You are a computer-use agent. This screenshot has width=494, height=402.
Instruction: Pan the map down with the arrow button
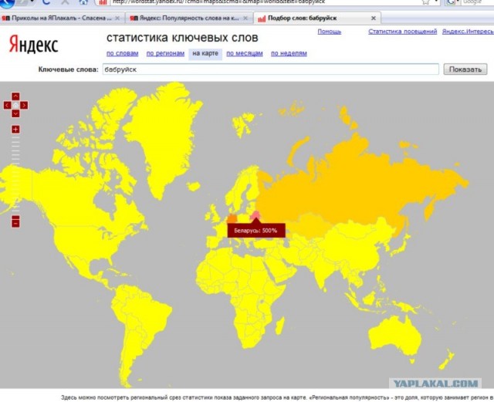point(15,113)
